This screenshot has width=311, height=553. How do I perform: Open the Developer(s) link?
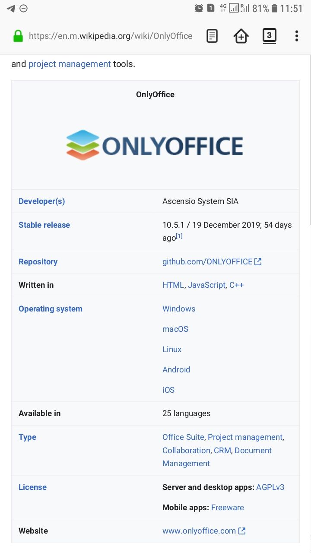[x=41, y=201]
